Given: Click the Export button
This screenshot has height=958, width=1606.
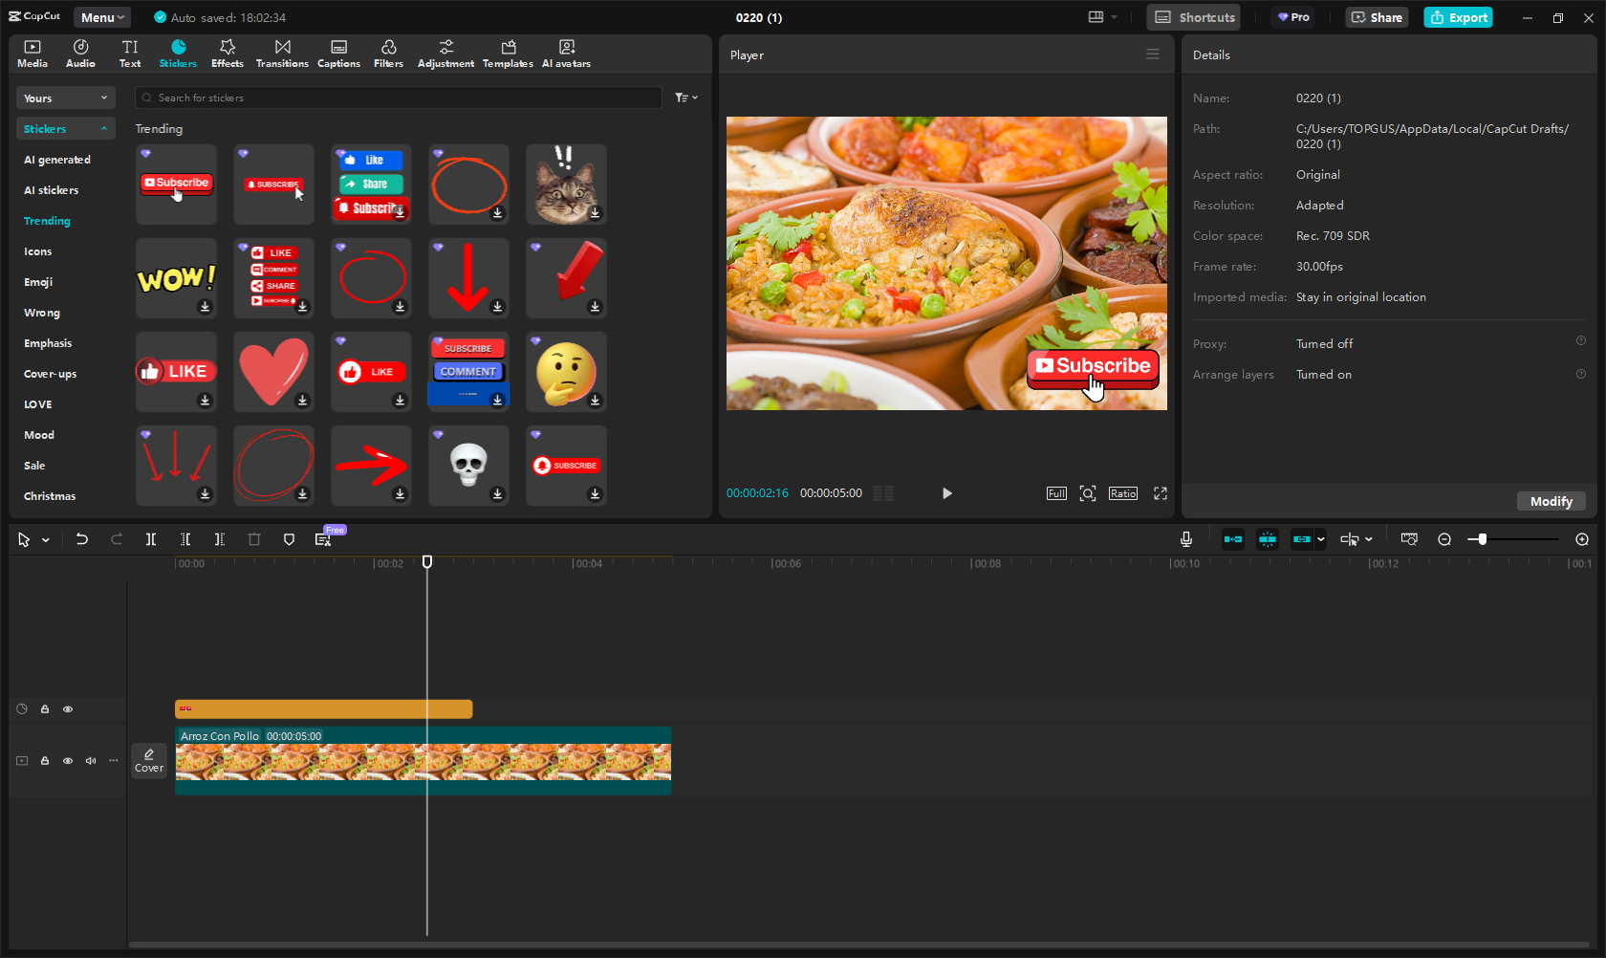Looking at the screenshot, I should point(1459,17).
